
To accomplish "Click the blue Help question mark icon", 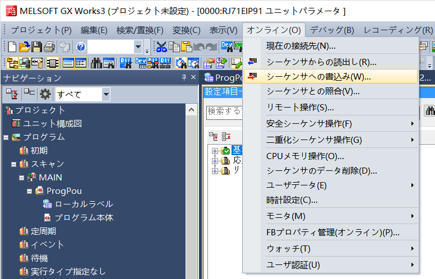I will 80,47.
